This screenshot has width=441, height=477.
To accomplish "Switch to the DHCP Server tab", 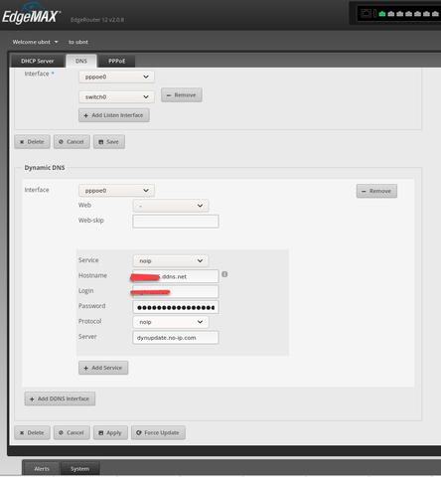I will click(x=37, y=62).
